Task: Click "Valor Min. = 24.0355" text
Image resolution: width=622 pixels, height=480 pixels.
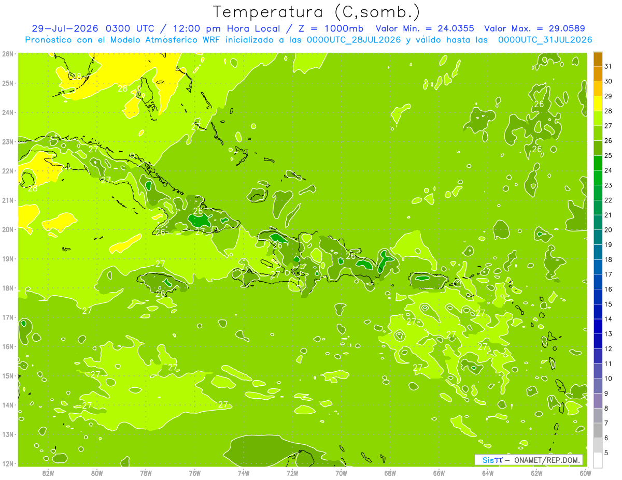Action: [425, 28]
